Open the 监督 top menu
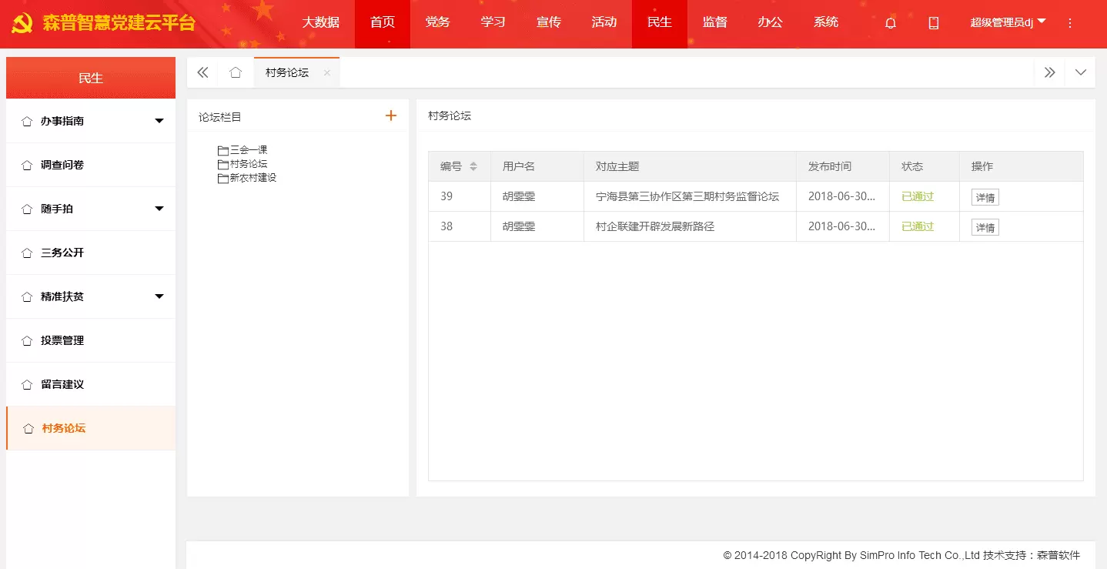The width and height of the screenshot is (1107, 569). click(x=715, y=23)
